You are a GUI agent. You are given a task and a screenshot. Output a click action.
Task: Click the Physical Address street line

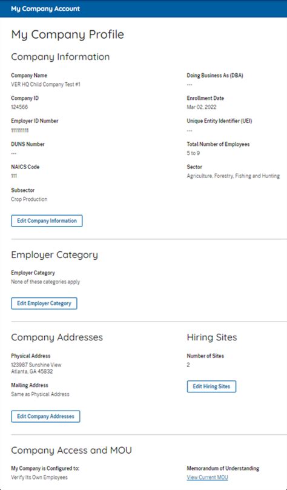point(36,365)
